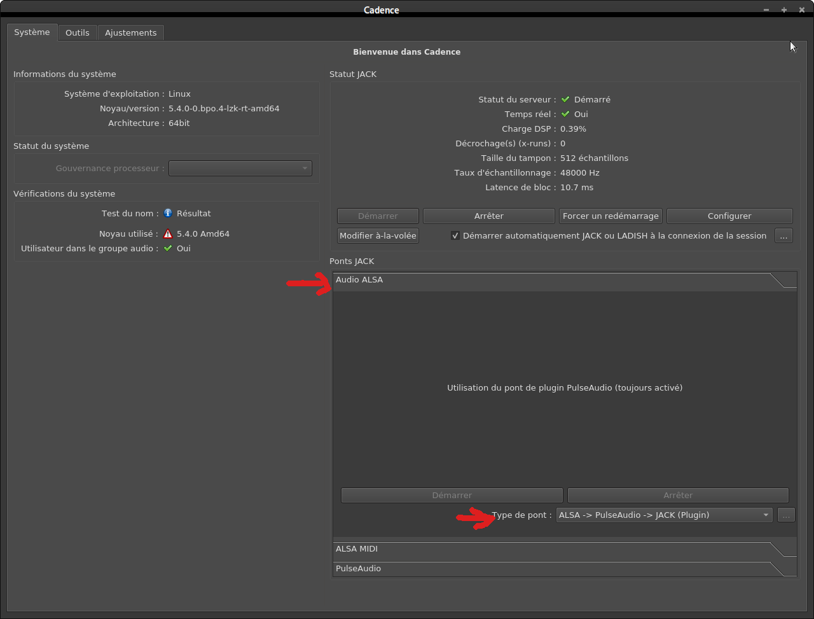Screen dimensions: 814x619
Task: Click the 0.39% DSP load value
Action: coord(573,129)
